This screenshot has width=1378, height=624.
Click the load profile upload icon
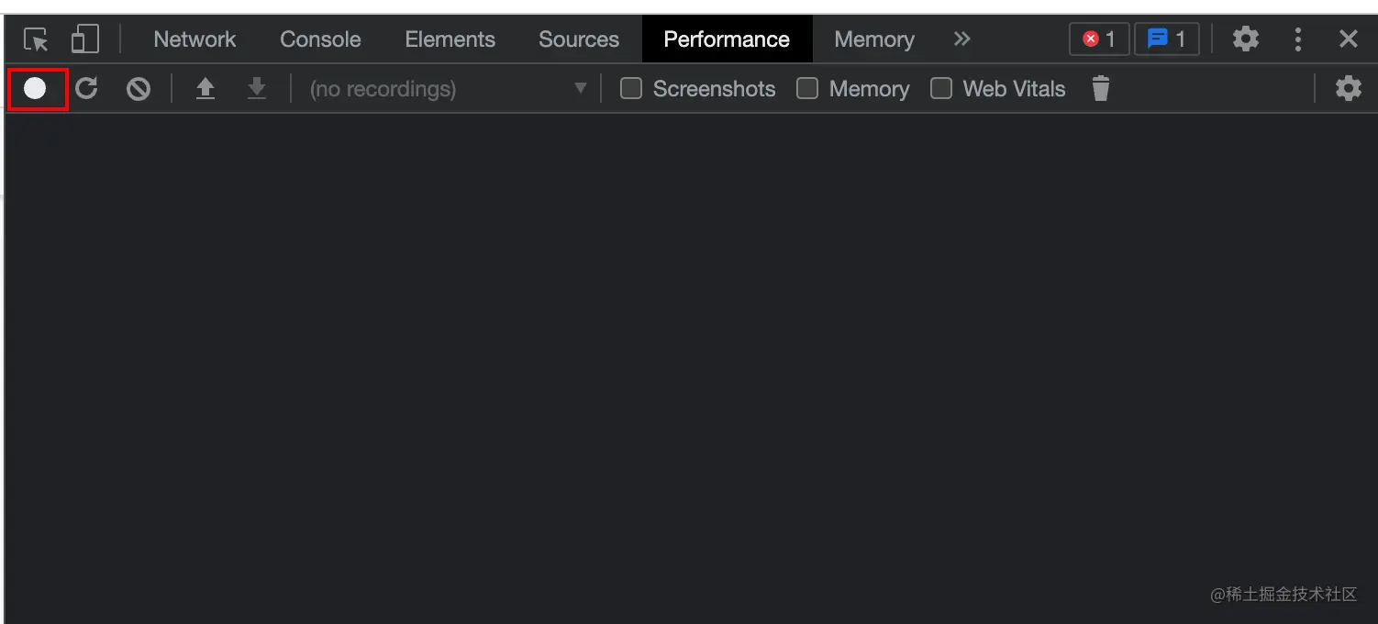pos(206,89)
